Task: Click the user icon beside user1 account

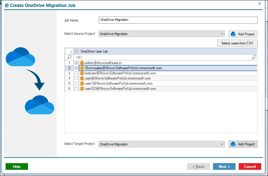Action: 82,83
